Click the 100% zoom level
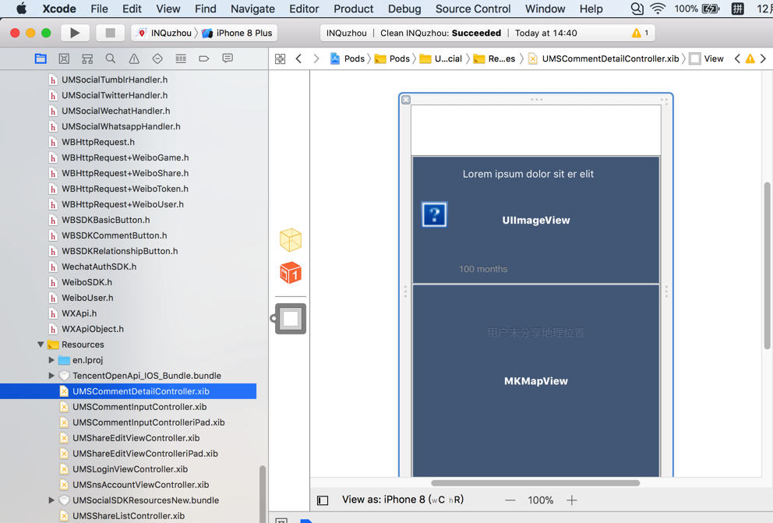773x523 pixels. (541, 500)
